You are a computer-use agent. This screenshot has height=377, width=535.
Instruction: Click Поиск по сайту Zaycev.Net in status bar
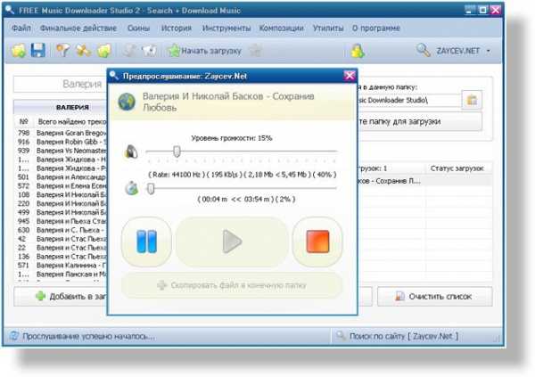[x=403, y=336]
